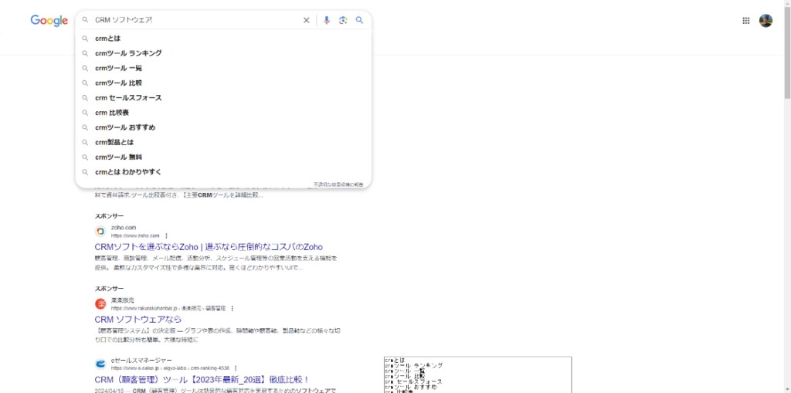This screenshot has width=791, height=393.
Task: Open more options for 楽楽販売 ad
Action: point(232,308)
